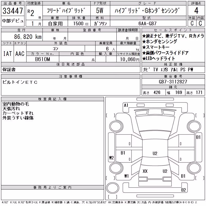The width and height of the screenshot is (206, 206).
Task: Select W2 mark on the car diagram
Action: click(x=111, y=158)
